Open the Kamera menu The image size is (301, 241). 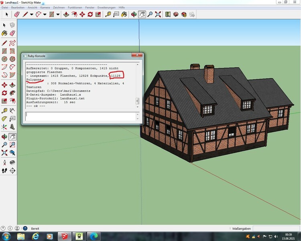pos(45,8)
